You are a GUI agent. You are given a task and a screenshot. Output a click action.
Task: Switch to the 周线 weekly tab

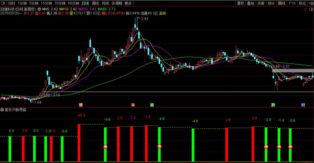(x=95, y=3)
